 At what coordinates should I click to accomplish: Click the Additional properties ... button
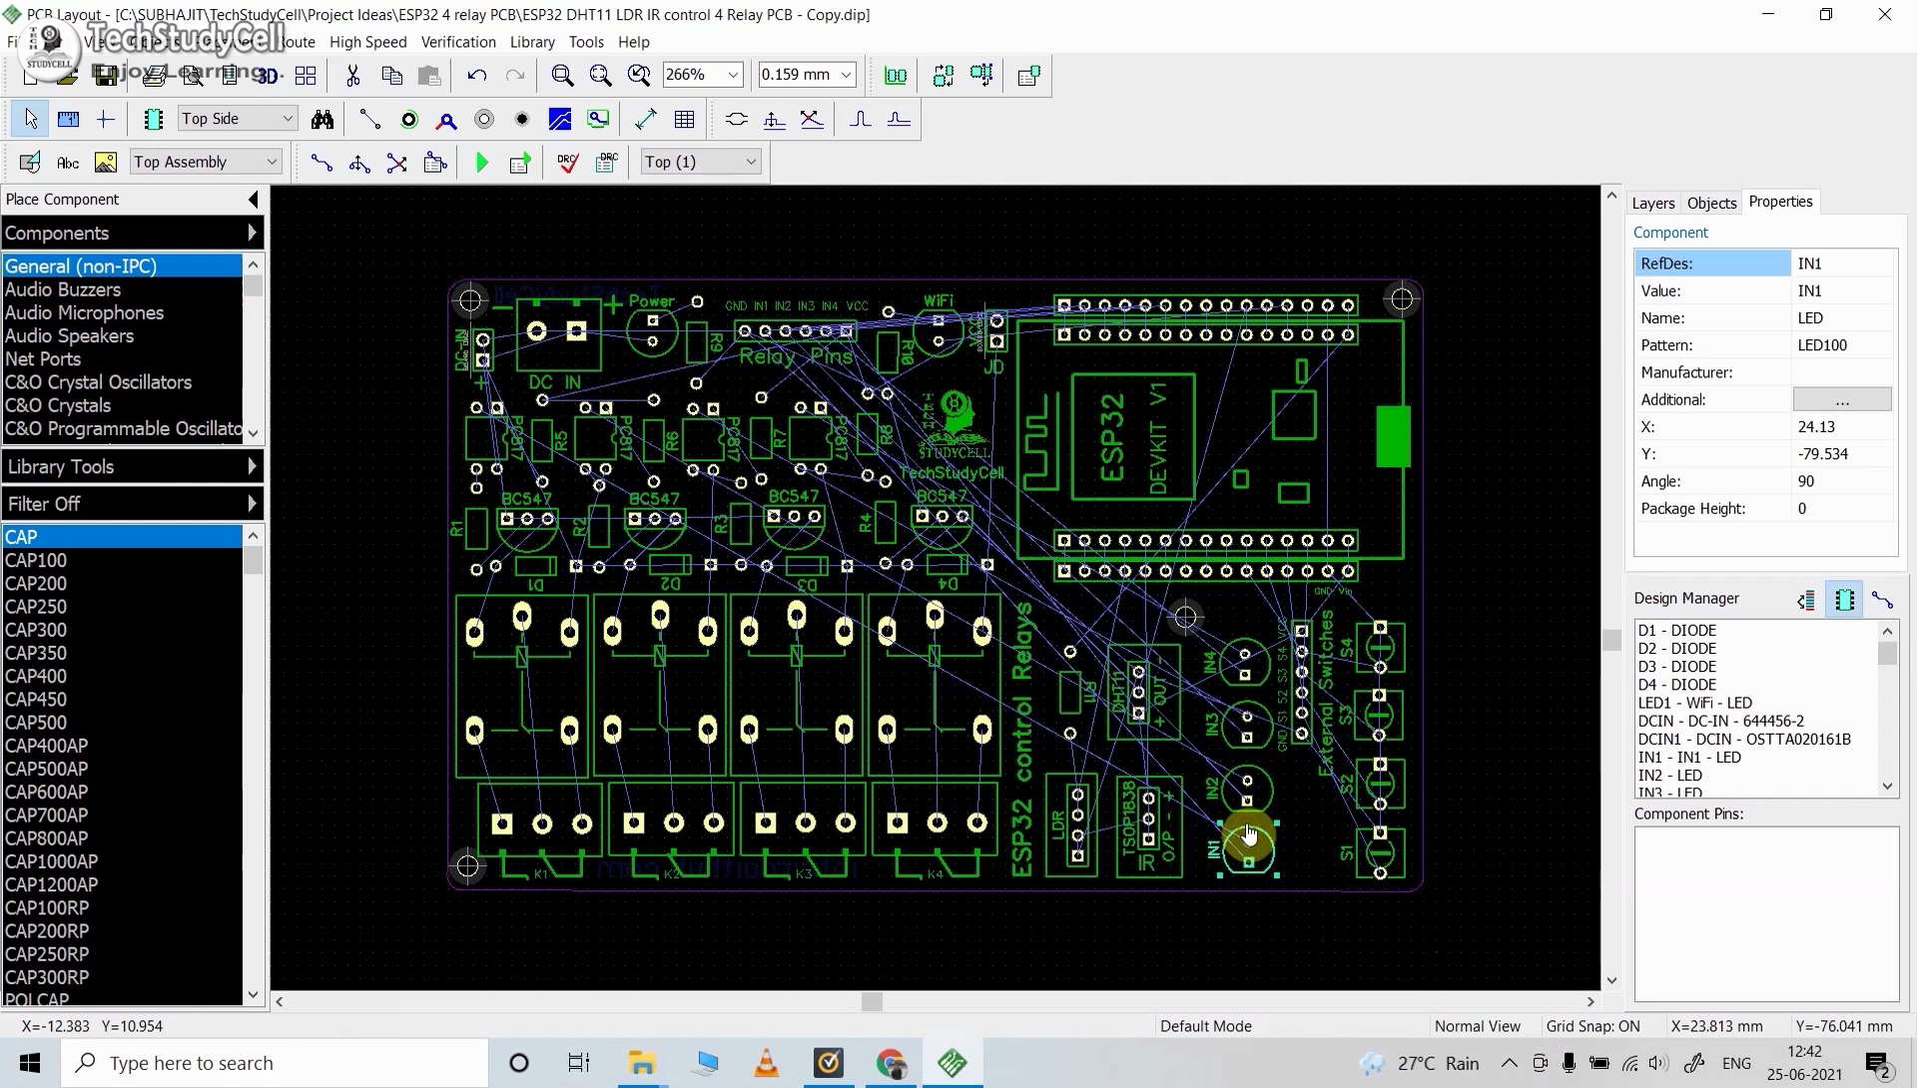pos(1842,398)
